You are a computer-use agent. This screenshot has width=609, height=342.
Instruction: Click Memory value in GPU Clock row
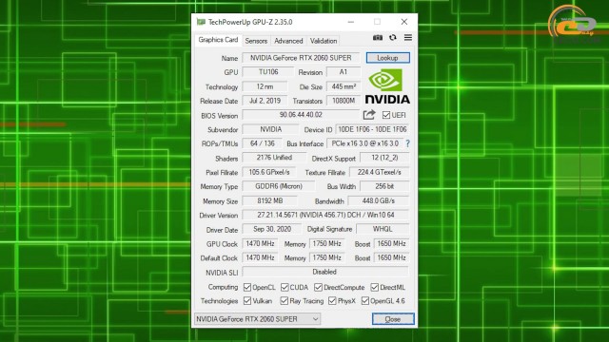[x=326, y=243]
